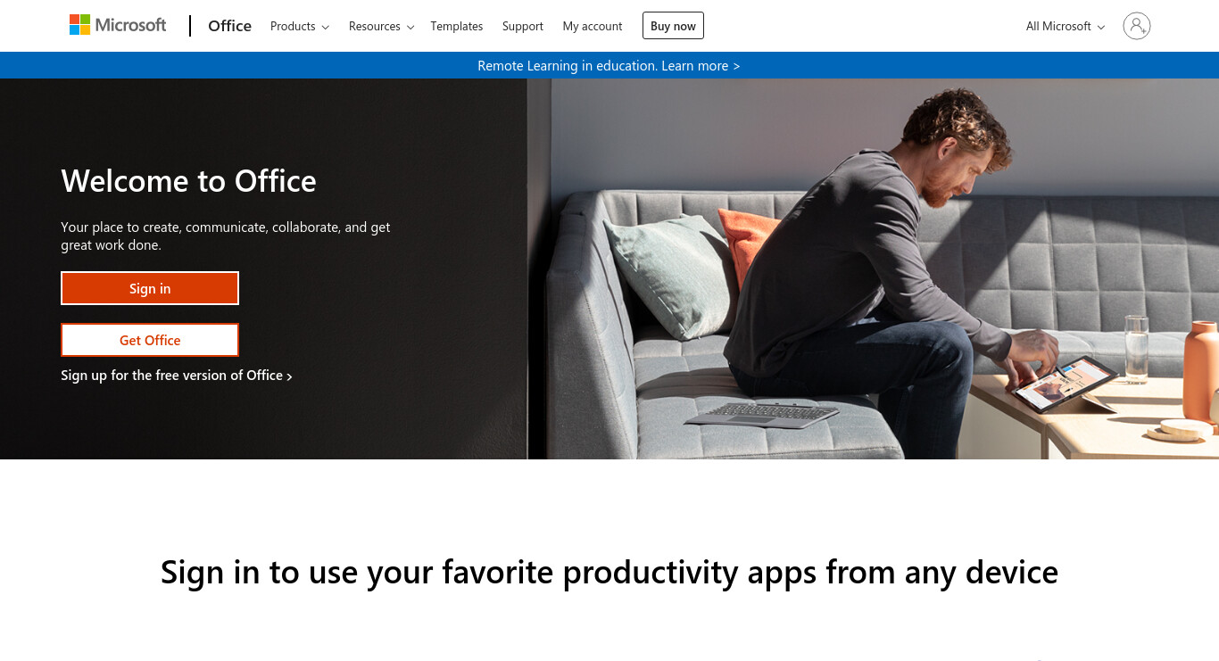Click the 'Sign in to use your favorite productivity apps' heading

(609, 572)
